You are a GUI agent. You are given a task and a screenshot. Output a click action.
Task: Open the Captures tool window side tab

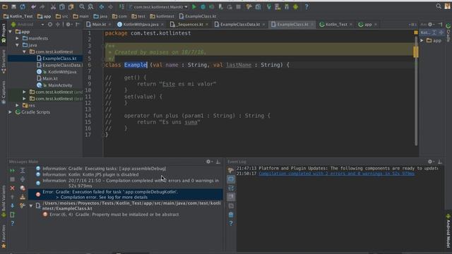point(4,92)
